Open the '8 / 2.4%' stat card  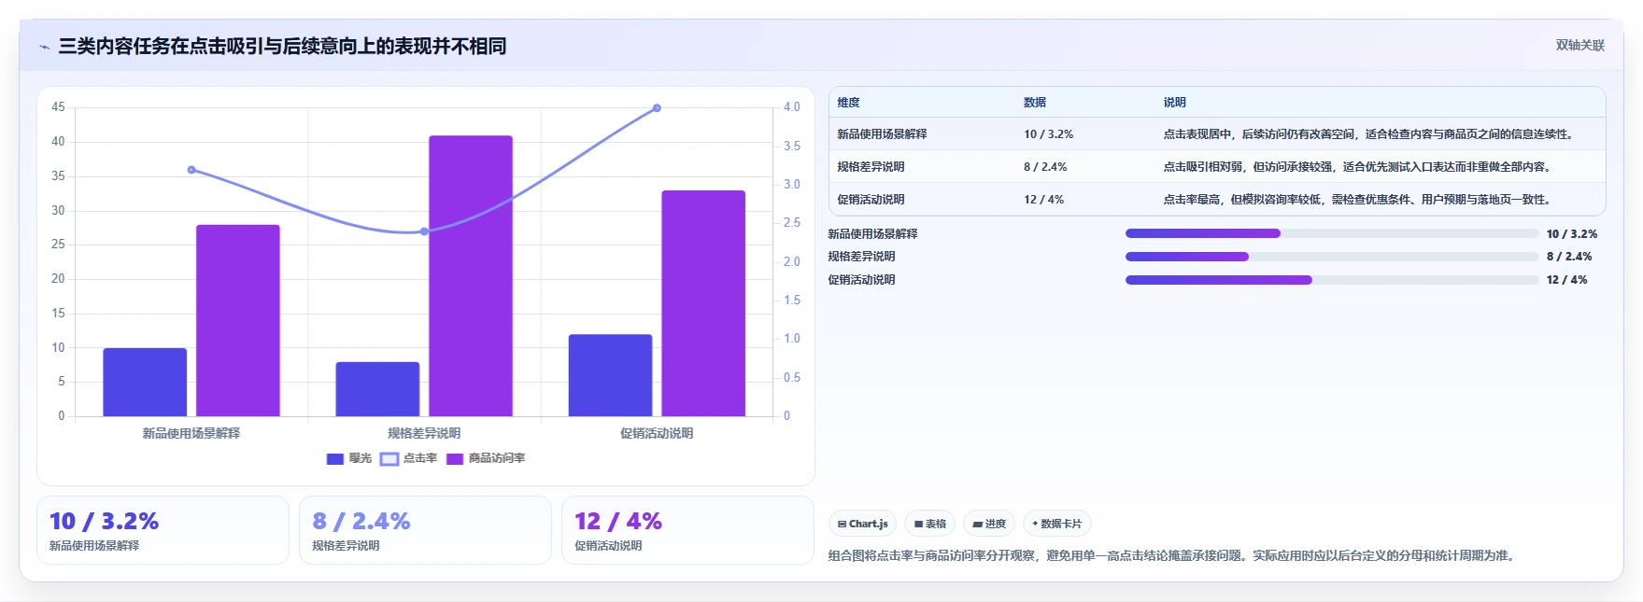425,530
